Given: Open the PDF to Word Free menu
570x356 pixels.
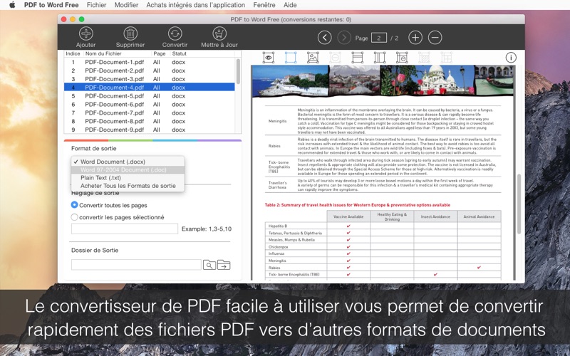Looking at the screenshot, I should click(51, 5).
